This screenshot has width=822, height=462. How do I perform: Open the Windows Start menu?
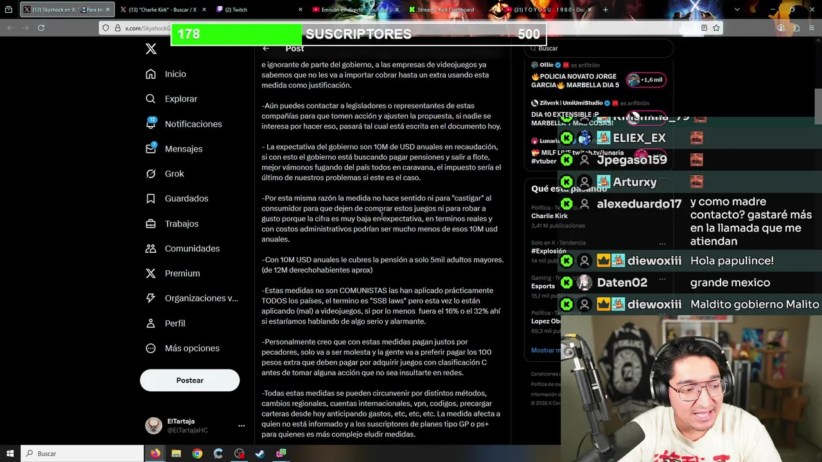click(10, 454)
